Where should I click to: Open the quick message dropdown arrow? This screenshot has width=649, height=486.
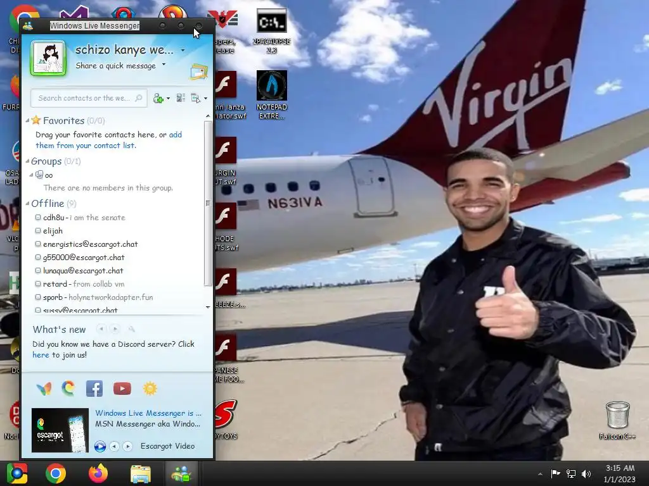164,65
